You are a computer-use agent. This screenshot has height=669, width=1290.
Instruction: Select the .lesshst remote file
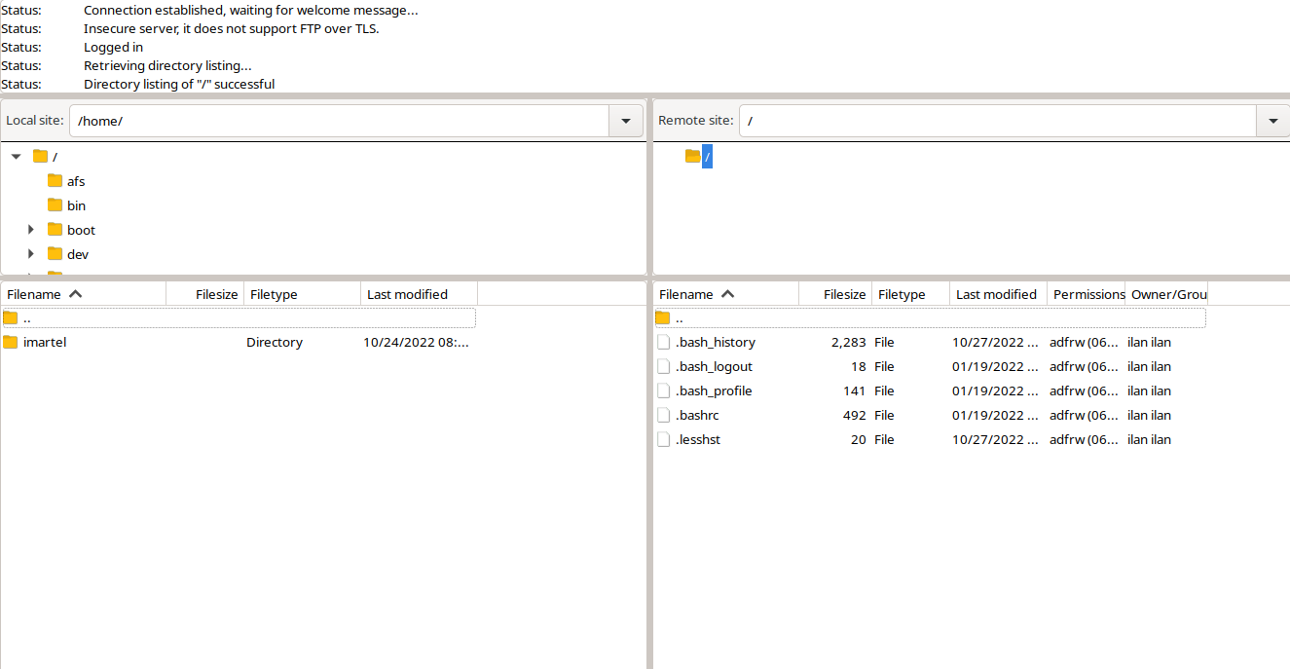pyautogui.click(x=930, y=439)
